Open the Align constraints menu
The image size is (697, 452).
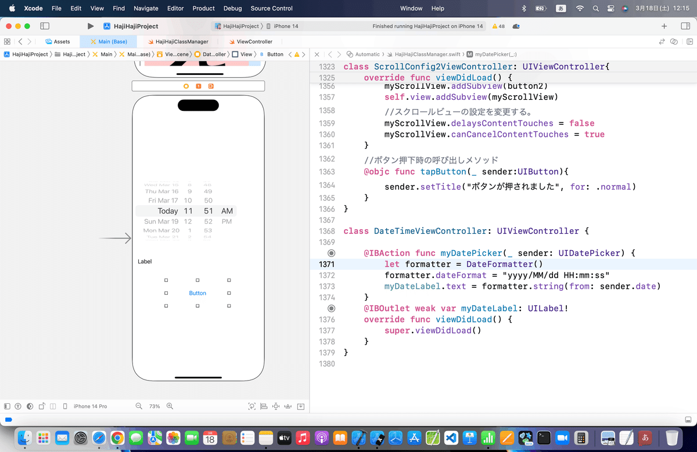pos(264,406)
